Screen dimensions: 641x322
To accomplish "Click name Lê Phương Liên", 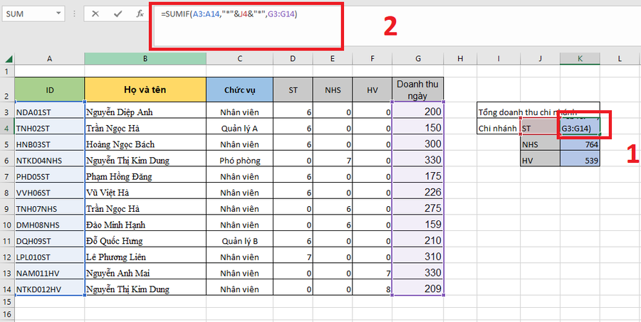I will [x=115, y=257].
